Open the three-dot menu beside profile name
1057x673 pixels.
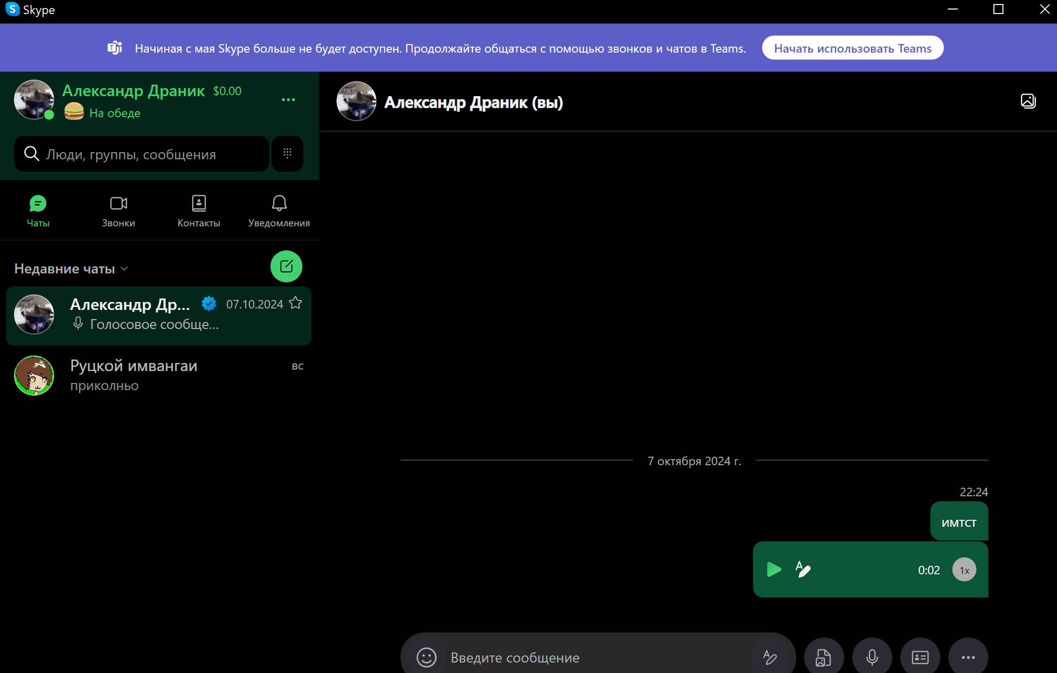pyautogui.click(x=288, y=100)
